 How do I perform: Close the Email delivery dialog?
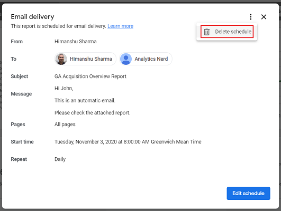click(264, 17)
